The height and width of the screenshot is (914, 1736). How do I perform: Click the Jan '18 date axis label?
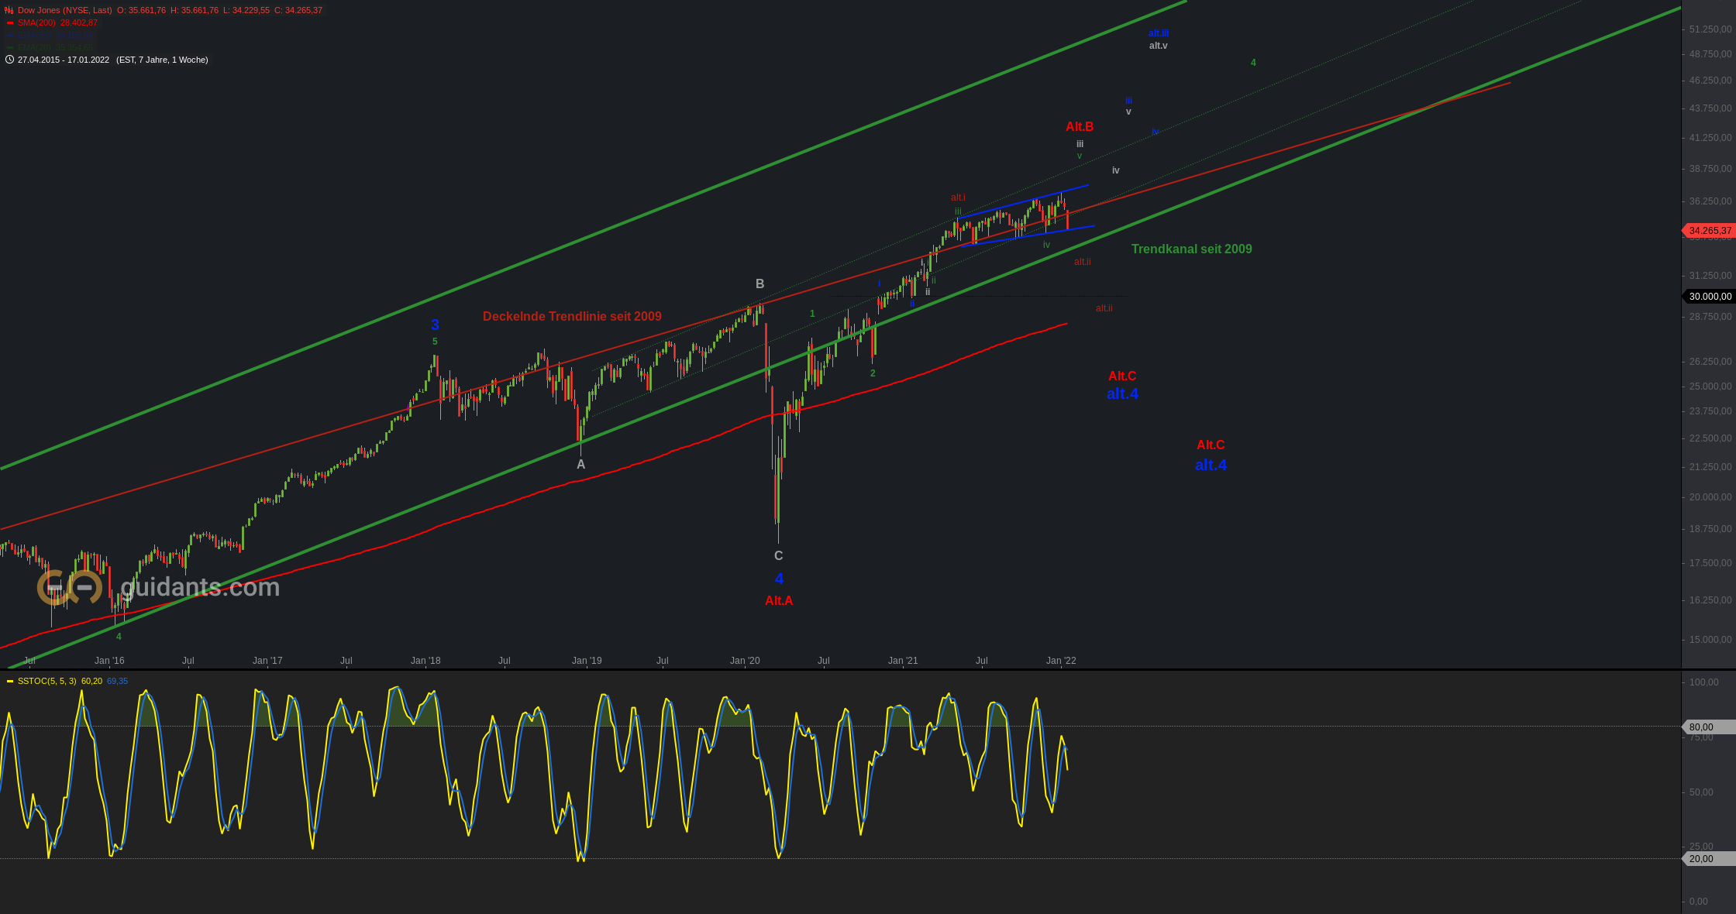(x=425, y=661)
